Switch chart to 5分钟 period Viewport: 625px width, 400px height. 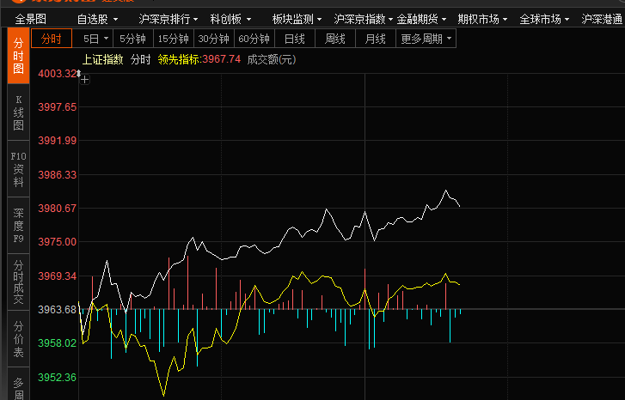[x=132, y=39]
